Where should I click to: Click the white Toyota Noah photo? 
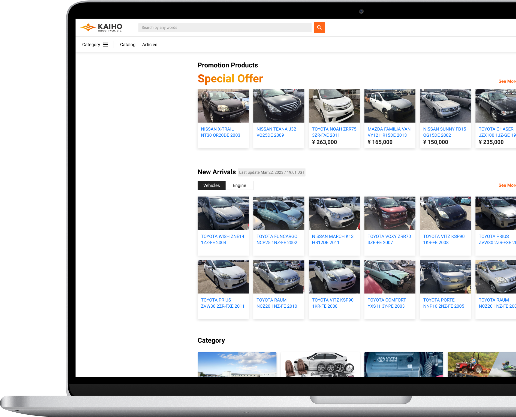coord(334,106)
